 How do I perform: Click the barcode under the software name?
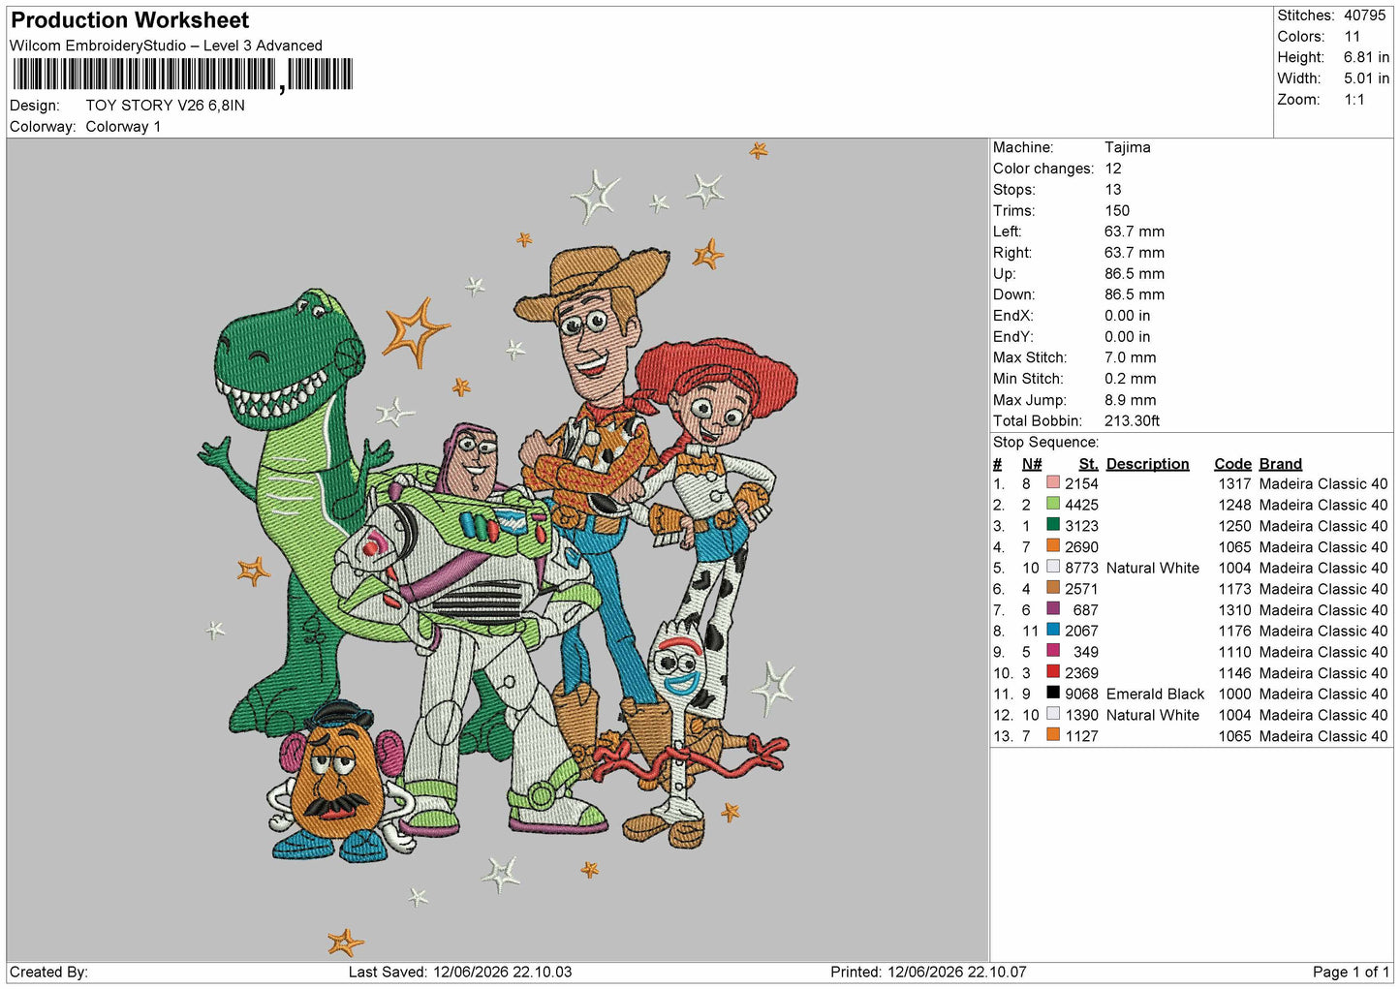pos(182,75)
